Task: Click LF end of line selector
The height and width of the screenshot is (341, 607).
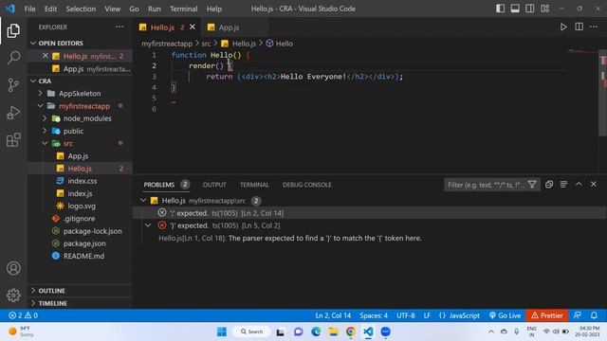Action: (427, 315)
